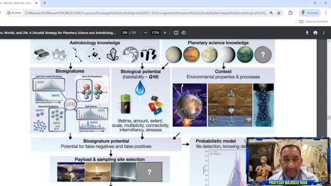This screenshot has height=186, width=331.
Task: Click the battery energy icon
Action: coord(125,104)
